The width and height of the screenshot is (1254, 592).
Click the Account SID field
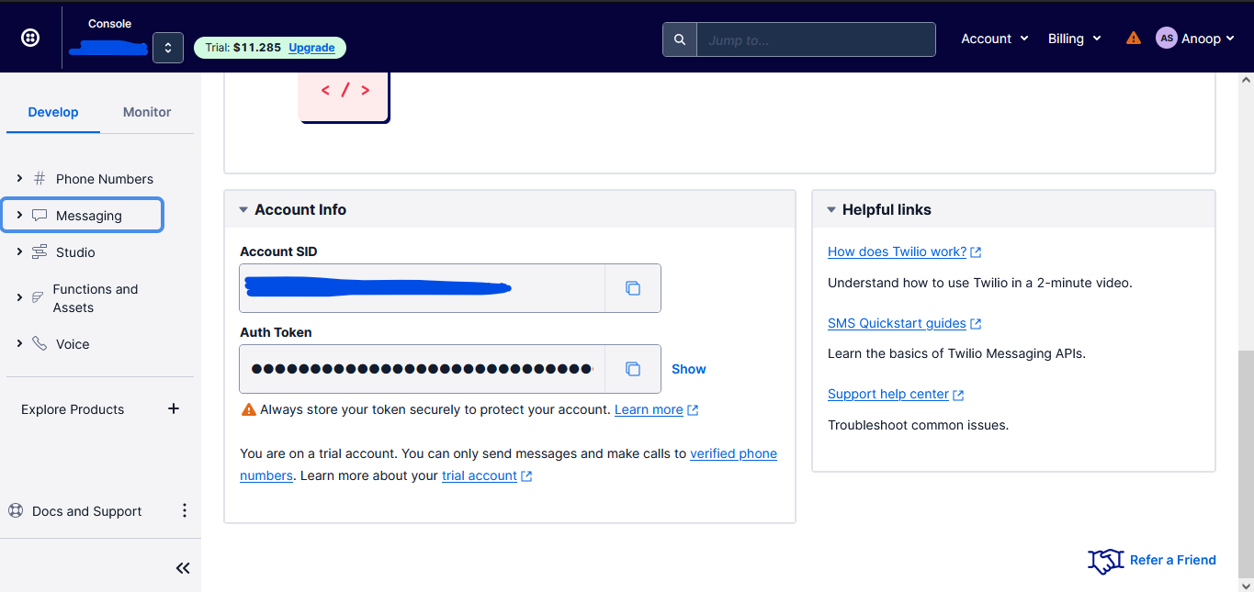tap(422, 288)
